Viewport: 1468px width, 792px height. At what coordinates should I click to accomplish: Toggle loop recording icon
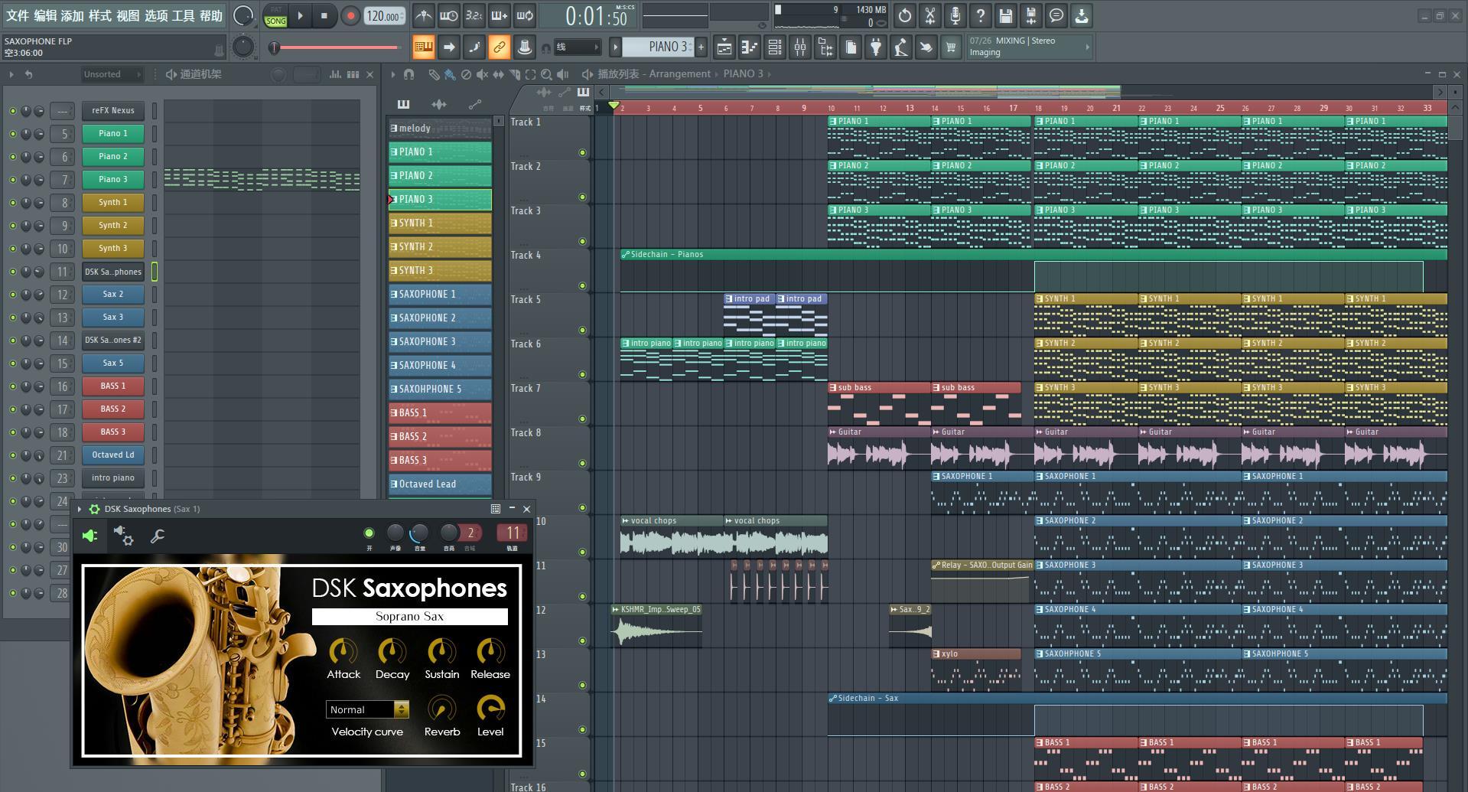click(525, 15)
